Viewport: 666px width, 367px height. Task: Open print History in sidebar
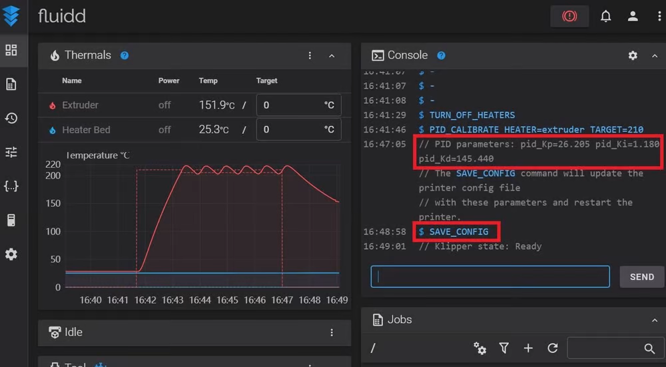pos(11,119)
